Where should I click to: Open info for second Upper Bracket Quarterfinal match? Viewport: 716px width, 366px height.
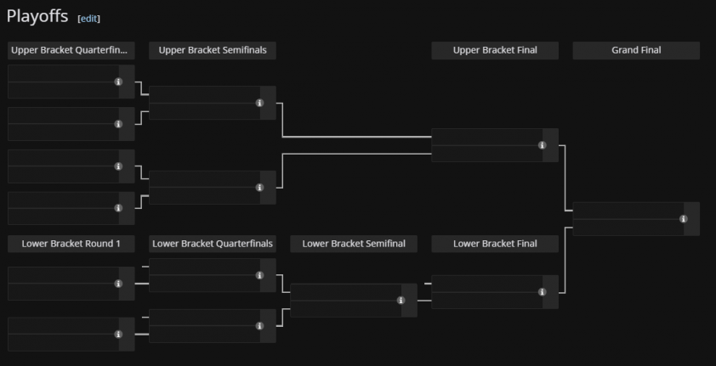(x=118, y=124)
